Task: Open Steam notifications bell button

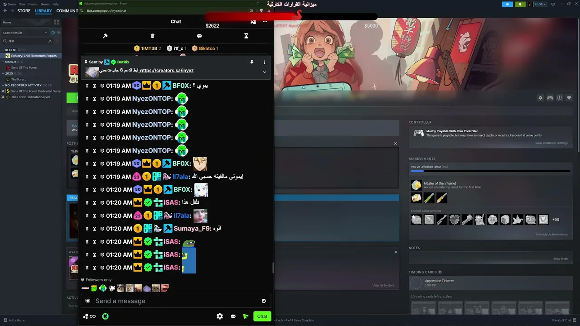Action: pyautogui.click(x=520, y=4)
